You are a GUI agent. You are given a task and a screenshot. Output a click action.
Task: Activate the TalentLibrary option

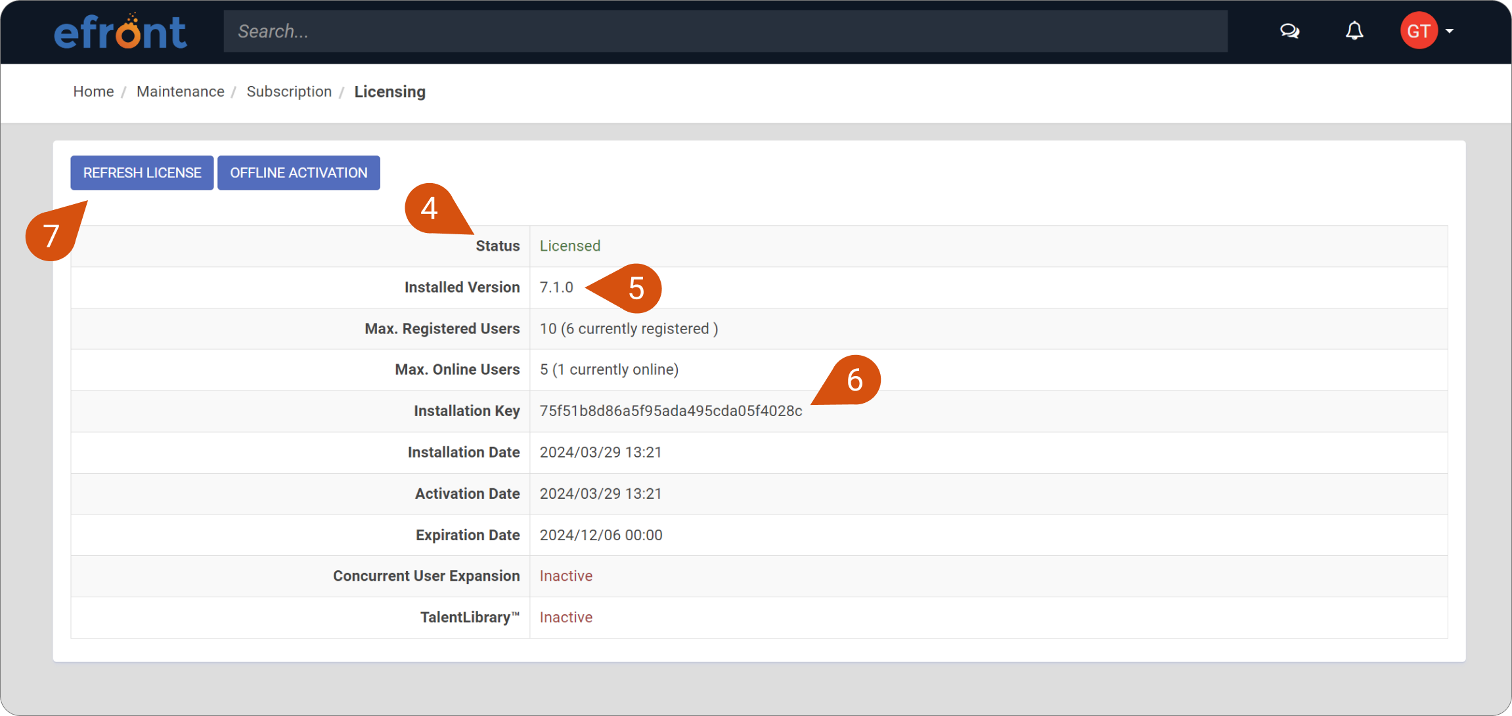(566, 617)
